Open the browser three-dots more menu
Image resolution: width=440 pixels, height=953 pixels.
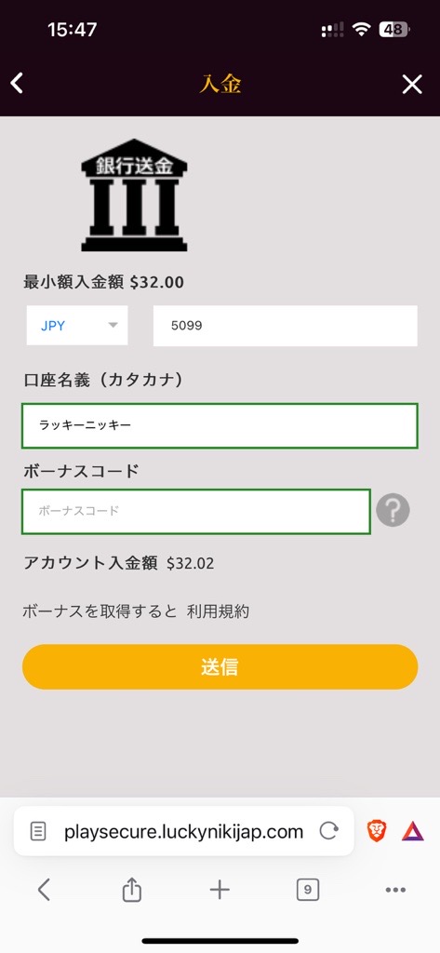tap(395, 891)
